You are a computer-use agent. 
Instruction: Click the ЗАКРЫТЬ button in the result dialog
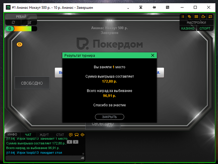click(x=109, y=117)
